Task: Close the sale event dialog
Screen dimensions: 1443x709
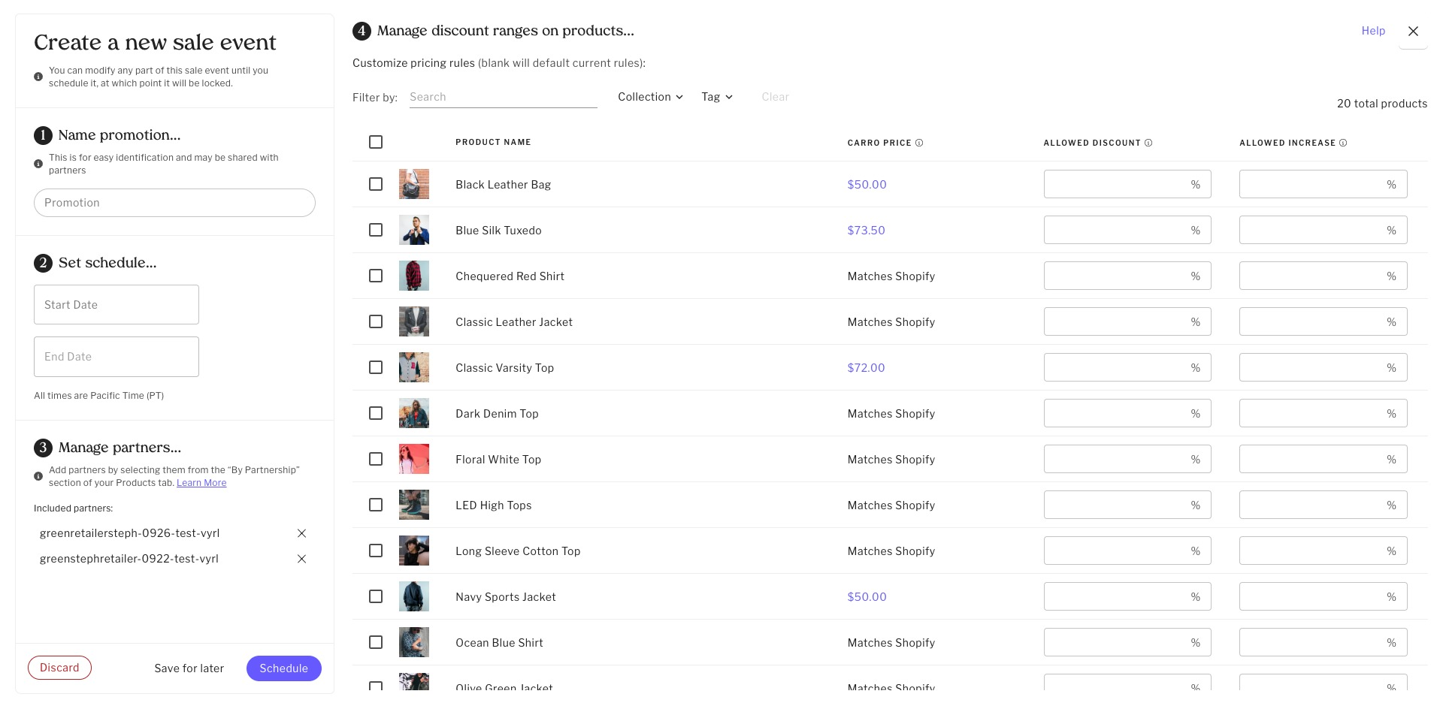Action: [1413, 32]
